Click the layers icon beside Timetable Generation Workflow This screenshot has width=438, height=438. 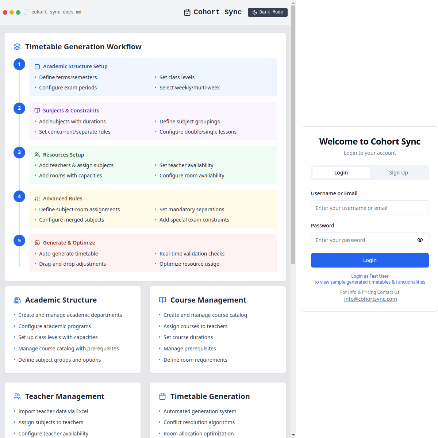coord(17,47)
